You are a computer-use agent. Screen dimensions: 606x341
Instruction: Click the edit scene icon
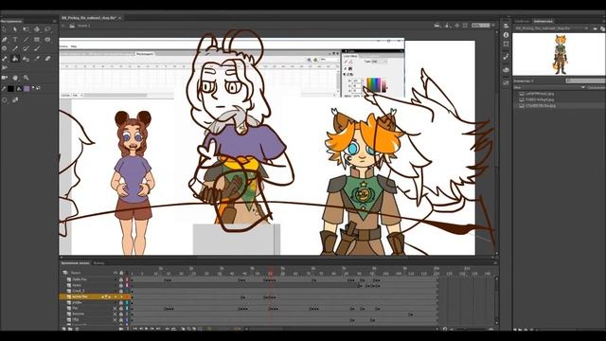[x=437, y=26]
